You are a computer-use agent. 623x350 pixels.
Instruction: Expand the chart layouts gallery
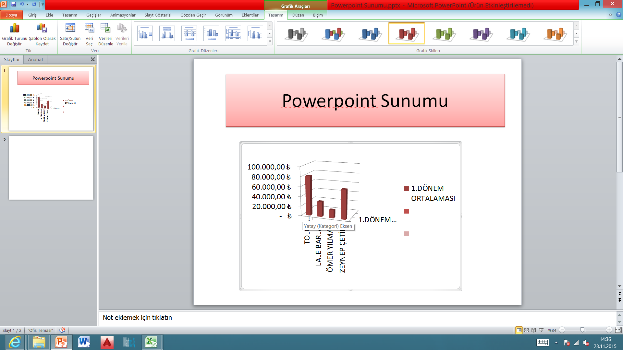[x=270, y=41]
